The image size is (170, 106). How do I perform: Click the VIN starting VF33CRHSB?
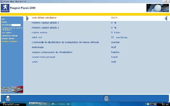11,25
